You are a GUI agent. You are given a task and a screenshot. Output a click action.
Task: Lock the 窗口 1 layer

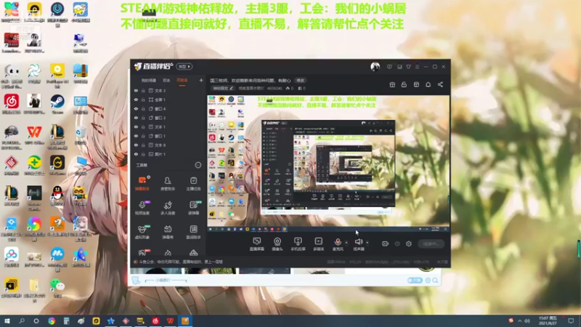[x=143, y=136]
